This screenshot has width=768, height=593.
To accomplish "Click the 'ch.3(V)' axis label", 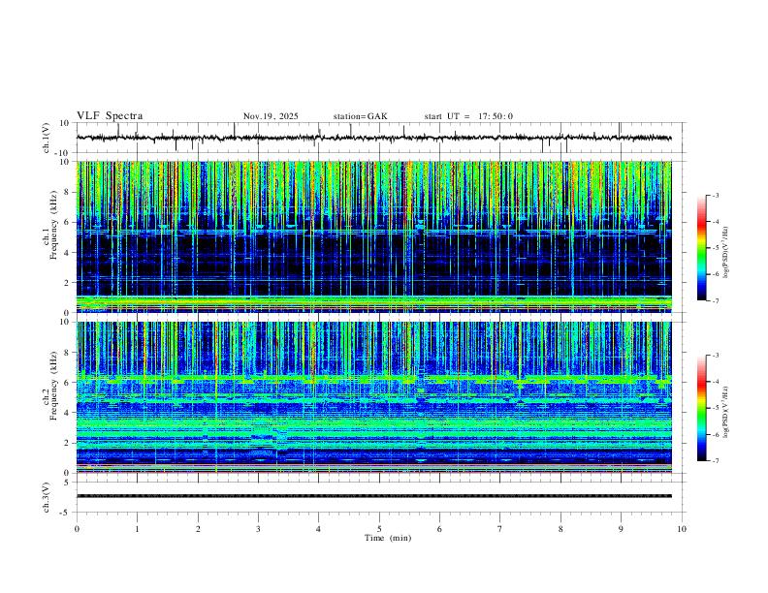I will pyautogui.click(x=47, y=497).
